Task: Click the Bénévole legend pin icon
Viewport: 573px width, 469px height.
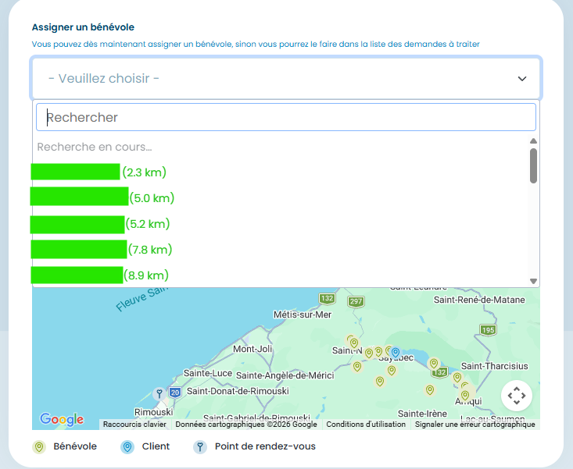Action: [39, 447]
